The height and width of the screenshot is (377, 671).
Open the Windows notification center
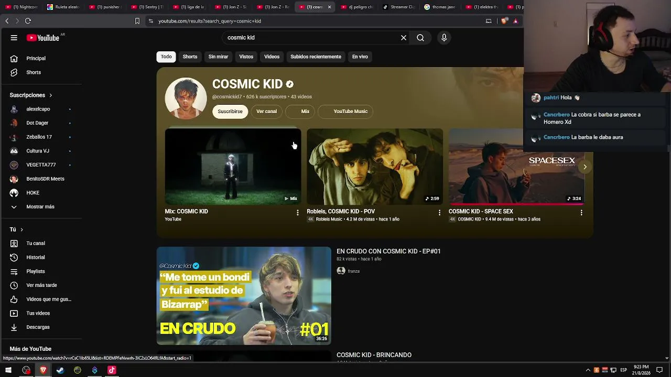tap(660, 370)
